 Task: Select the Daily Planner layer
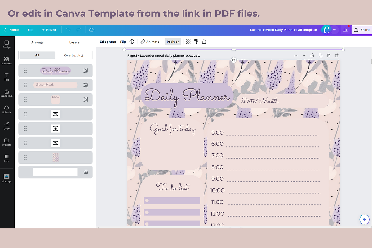point(55,71)
